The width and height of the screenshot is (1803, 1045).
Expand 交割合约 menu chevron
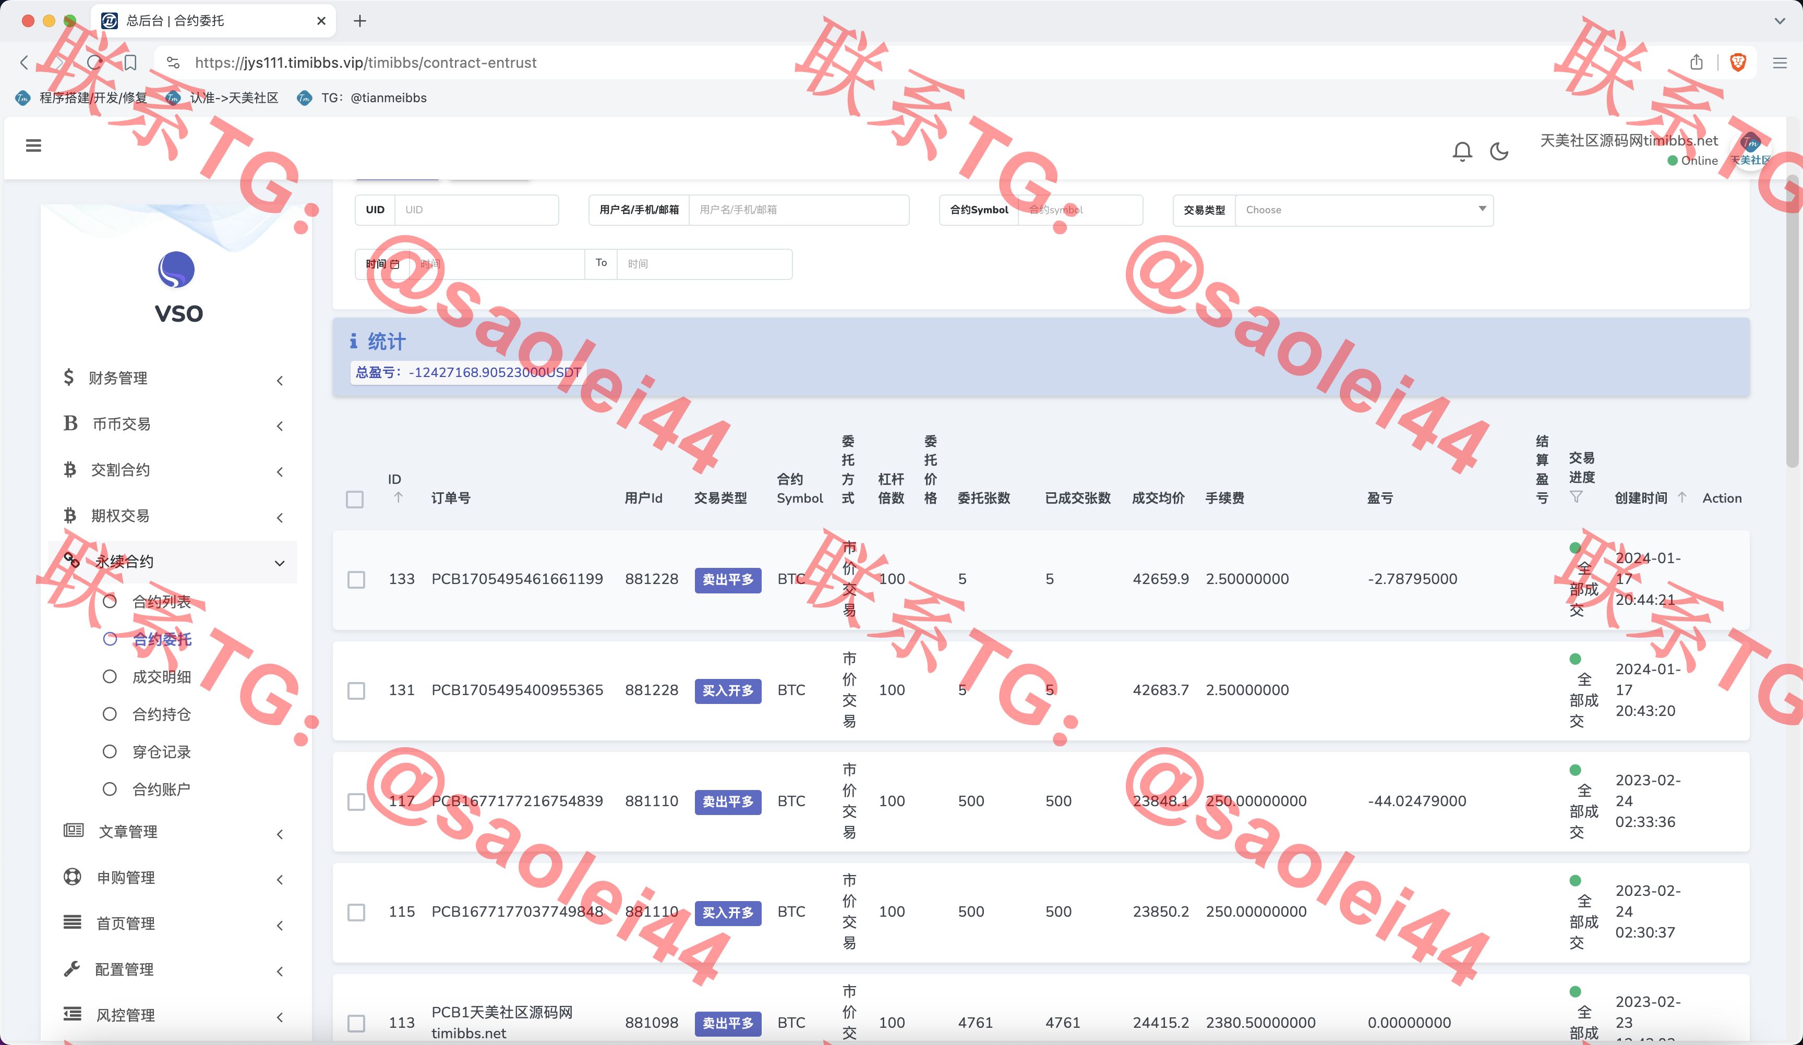tap(280, 472)
